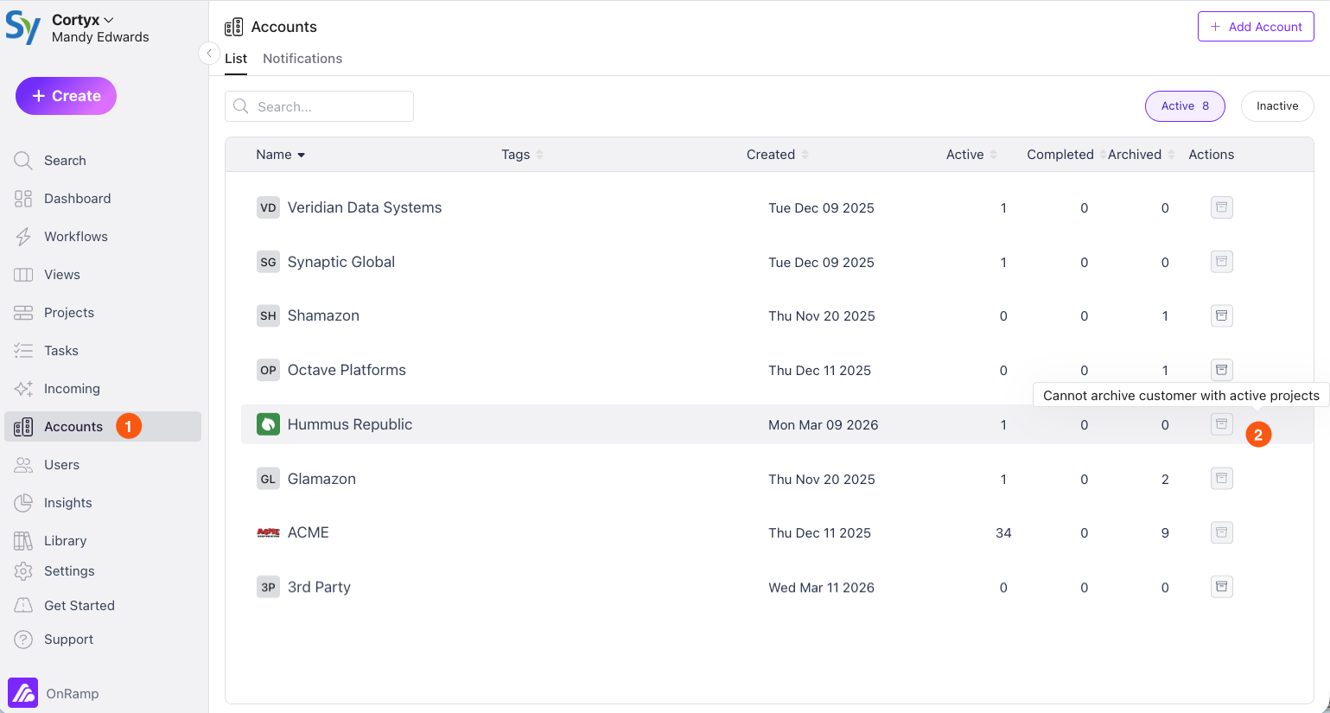Open the Insights section
1330x713 pixels.
pyautogui.click(x=67, y=502)
